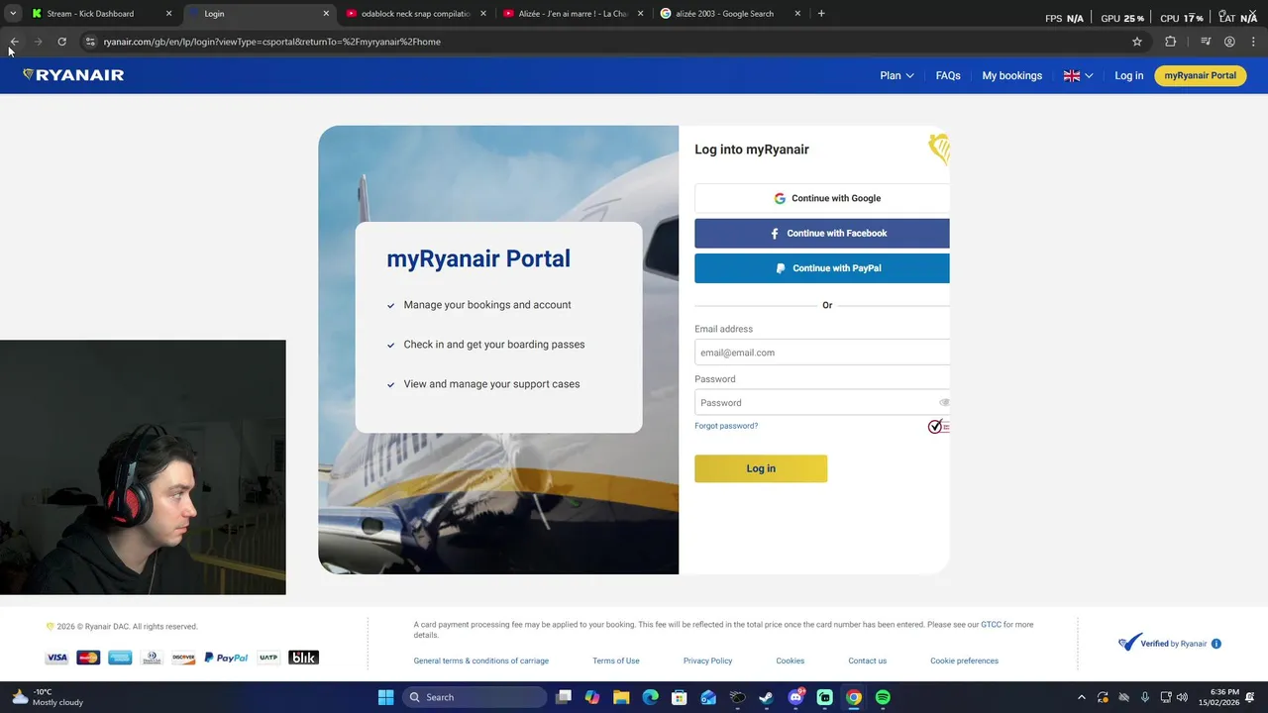Click the GTCC link in footer text
The height and width of the screenshot is (713, 1268).
(x=991, y=625)
